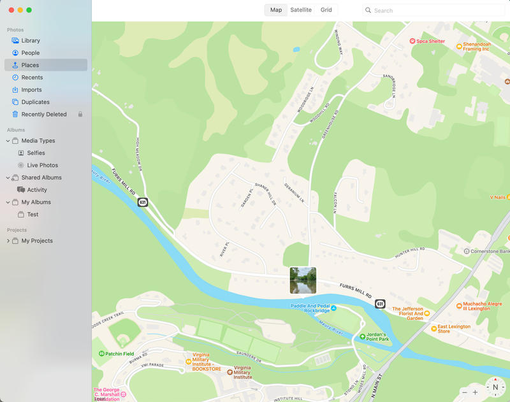The width and height of the screenshot is (510, 402).
Task: Click the George C. Marshall Foundation pin
Action: (x=123, y=394)
